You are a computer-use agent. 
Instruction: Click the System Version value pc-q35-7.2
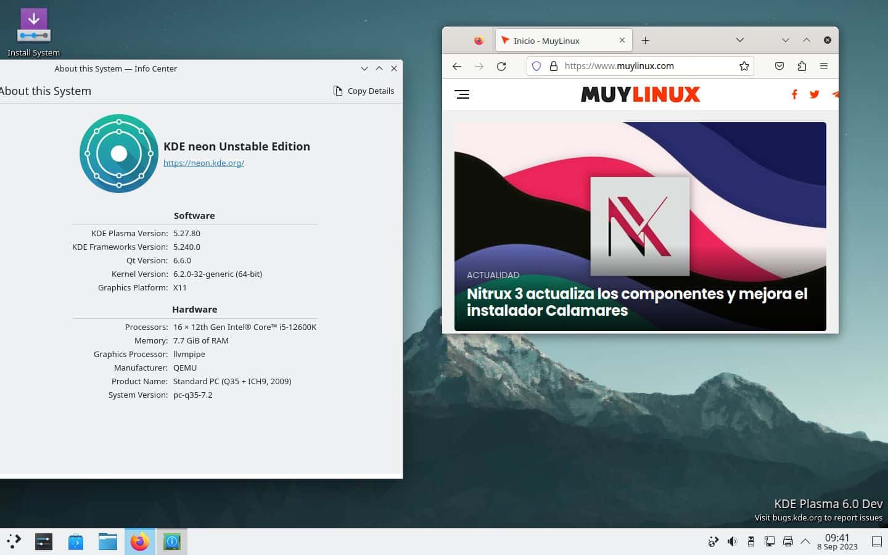pyautogui.click(x=193, y=395)
